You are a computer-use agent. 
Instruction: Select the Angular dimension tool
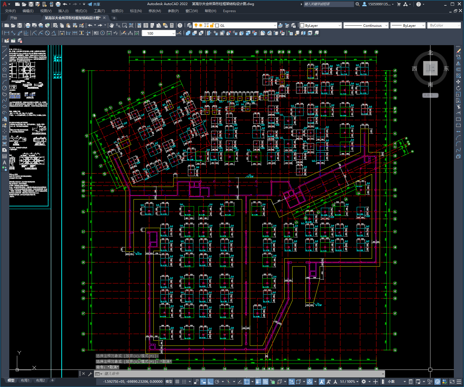point(54,33)
